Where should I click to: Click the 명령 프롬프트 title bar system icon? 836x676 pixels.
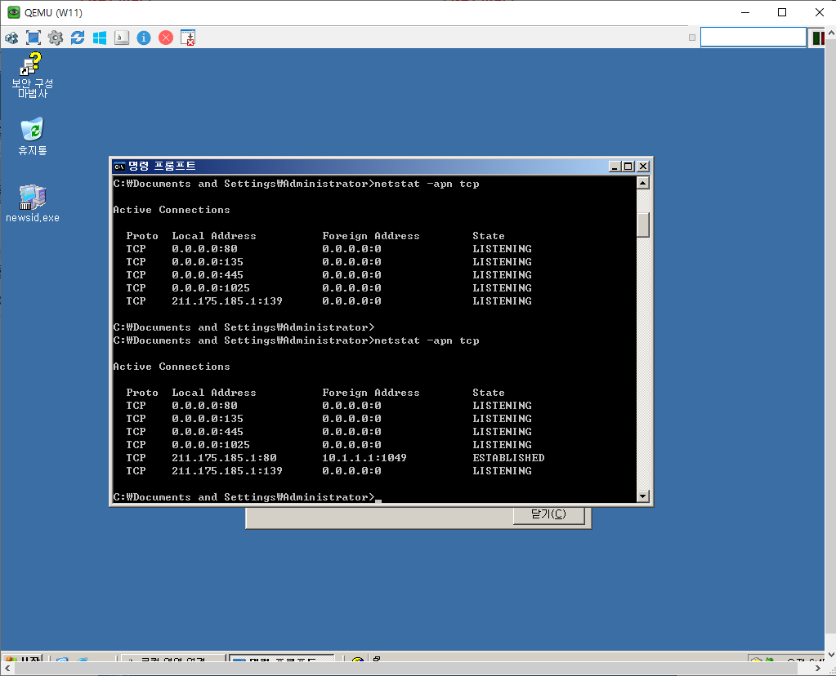(119, 167)
